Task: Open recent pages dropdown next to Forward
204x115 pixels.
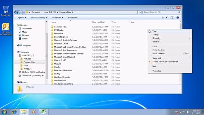Action: click(24, 12)
